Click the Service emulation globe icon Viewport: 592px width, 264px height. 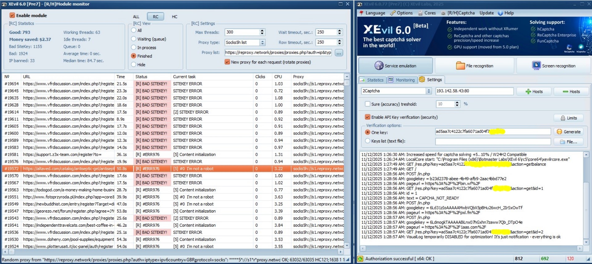[x=379, y=66]
